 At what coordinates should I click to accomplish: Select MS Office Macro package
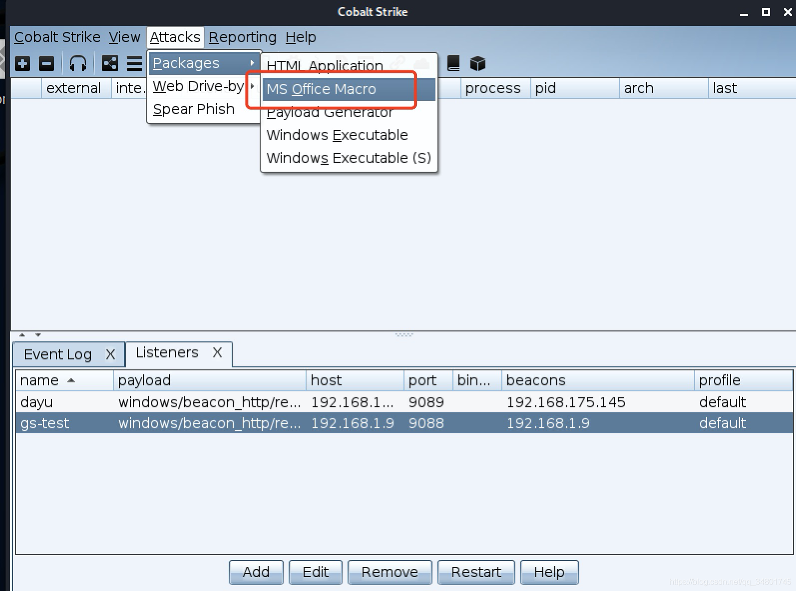click(349, 89)
